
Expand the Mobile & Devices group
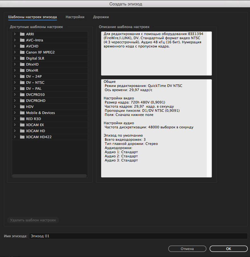tap(15, 113)
